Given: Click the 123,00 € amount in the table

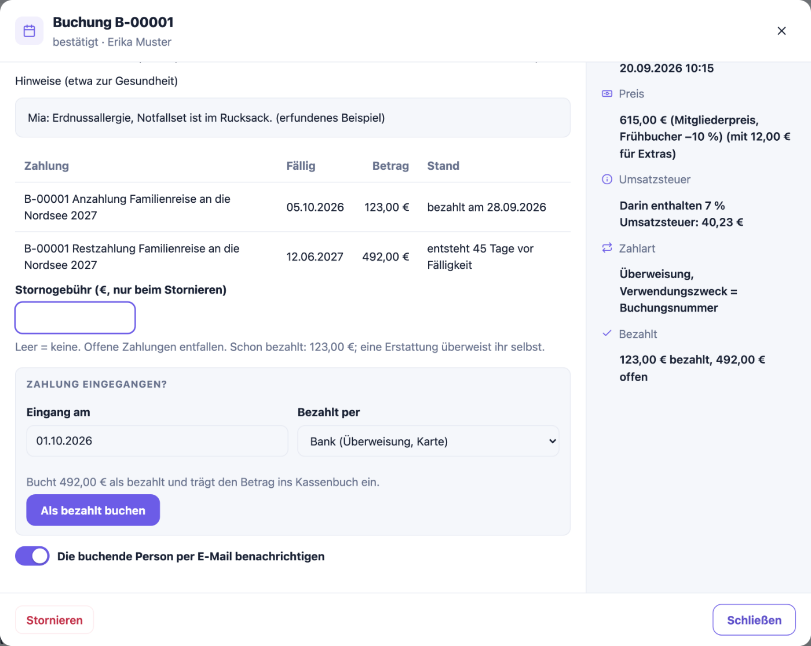Looking at the screenshot, I should pyautogui.click(x=386, y=207).
